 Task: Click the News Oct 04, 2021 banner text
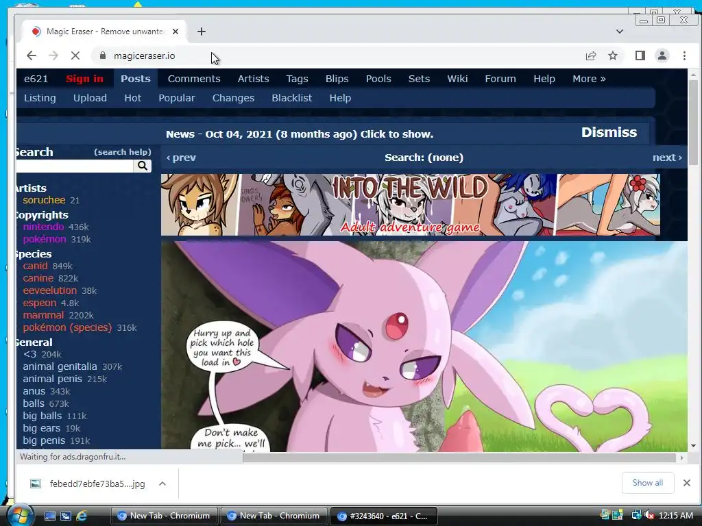pos(300,134)
